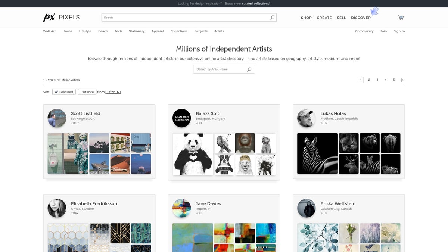This screenshot has height=252, width=448.
Task: Click the artist name search magnifier icon
Action: click(249, 69)
